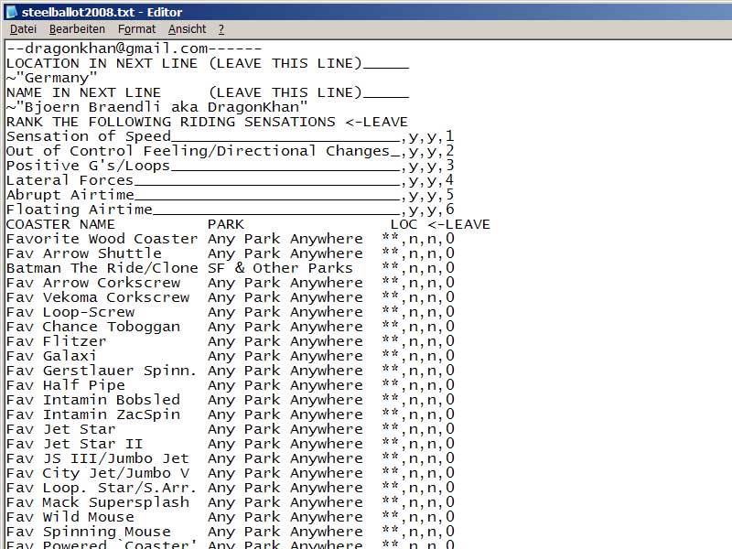Place cursor in the dragonkhan@gmail.com email text
Image resolution: width=732 pixels, height=549 pixels.
[119, 48]
